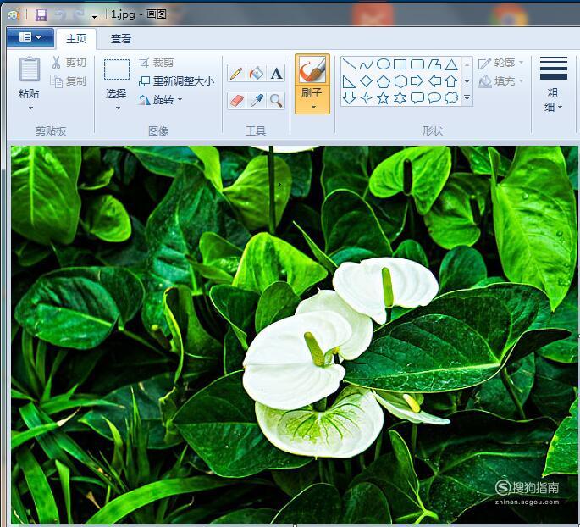The width and height of the screenshot is (580, 527).
Task: Select the Pencil tool
Action: click(236, 73)
